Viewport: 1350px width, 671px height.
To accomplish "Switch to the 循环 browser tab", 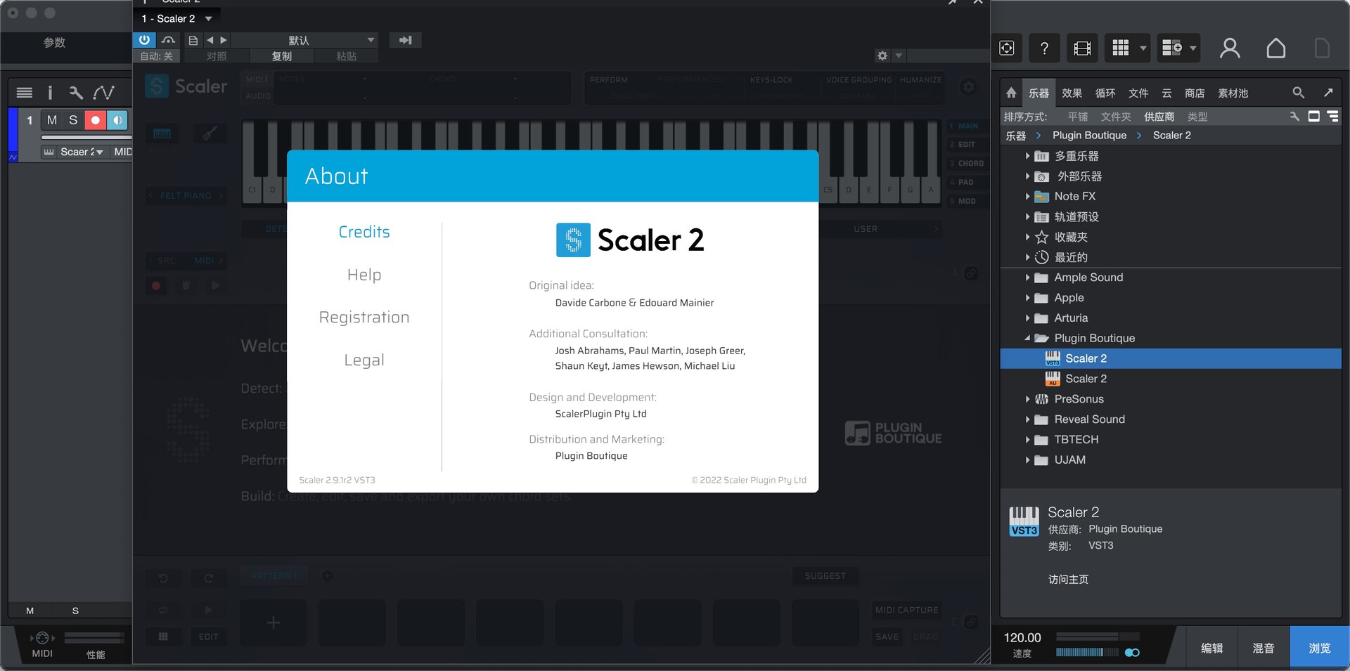I will [x=1105, y=93].
